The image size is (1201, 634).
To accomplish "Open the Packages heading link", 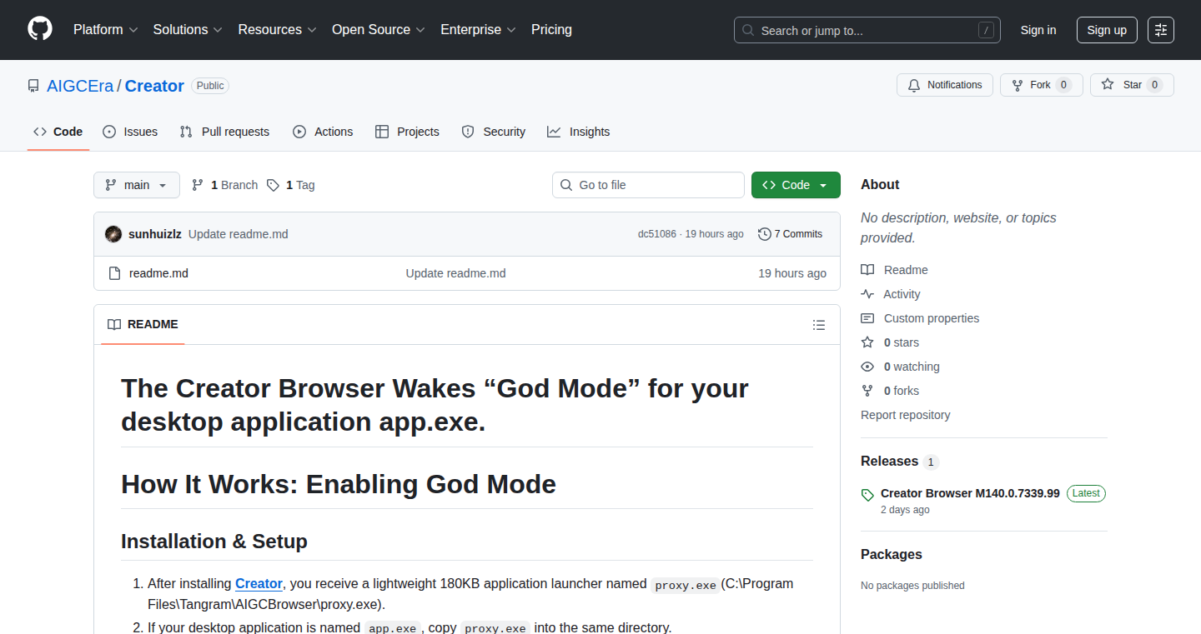I will [892, 555].
